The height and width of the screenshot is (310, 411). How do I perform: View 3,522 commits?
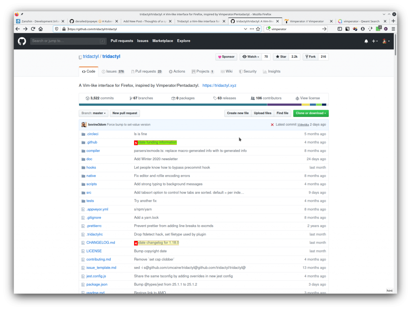click(100, 98)
